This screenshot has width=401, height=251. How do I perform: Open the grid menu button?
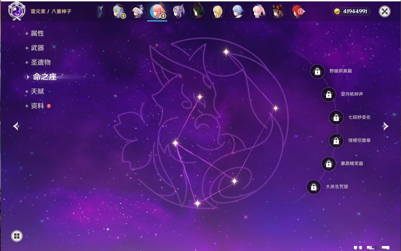[17, 236]
